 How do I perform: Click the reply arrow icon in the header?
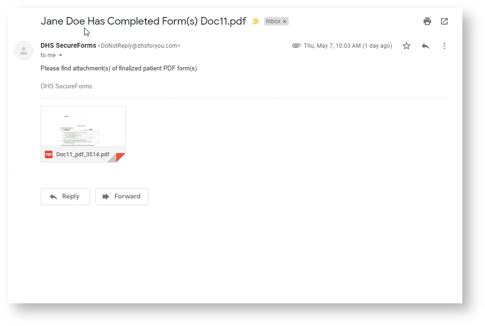(425, 46)
